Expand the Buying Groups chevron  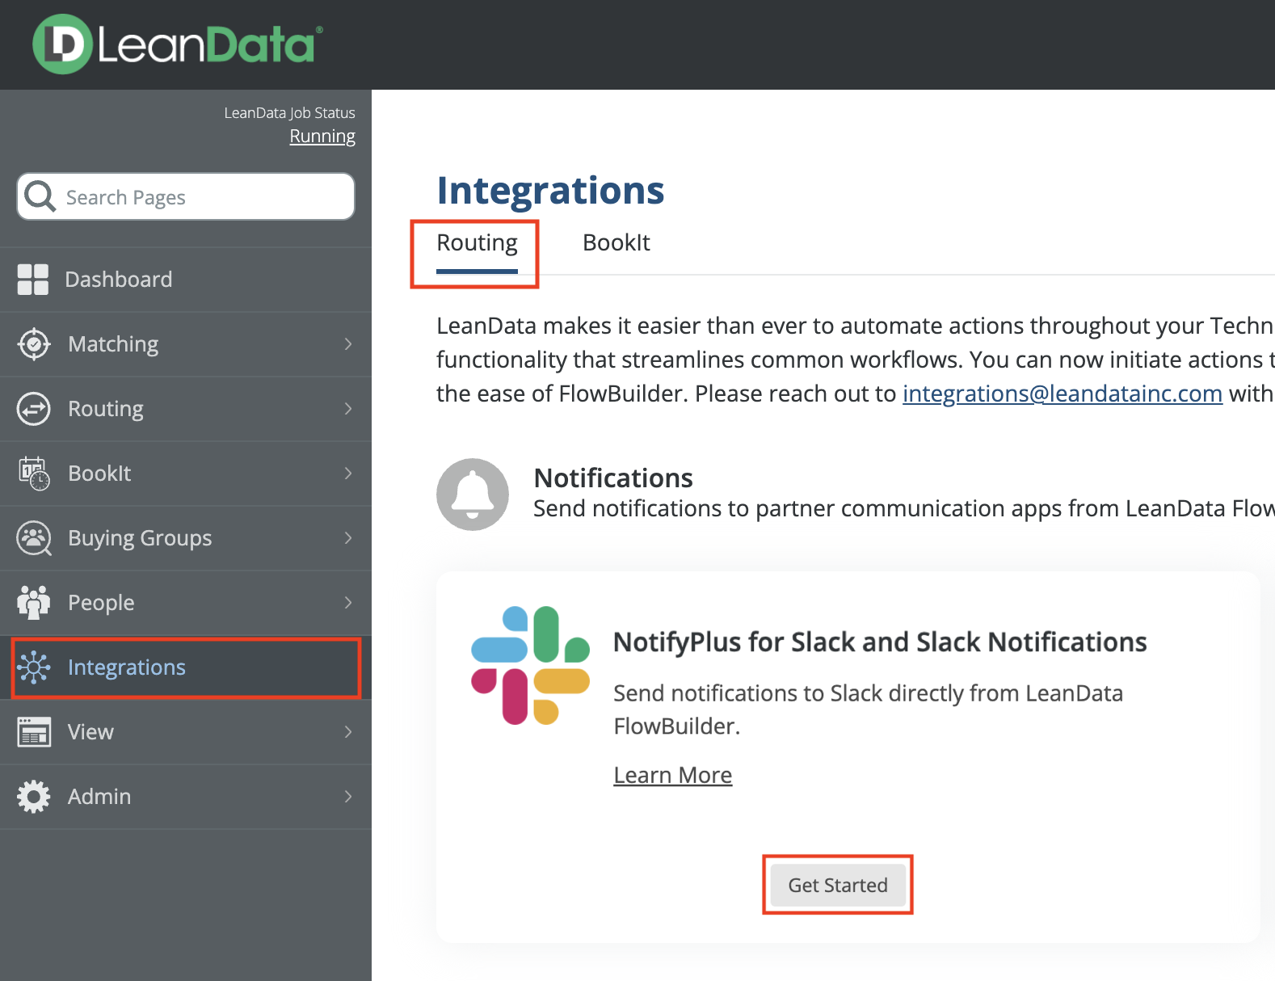point(348,538)
